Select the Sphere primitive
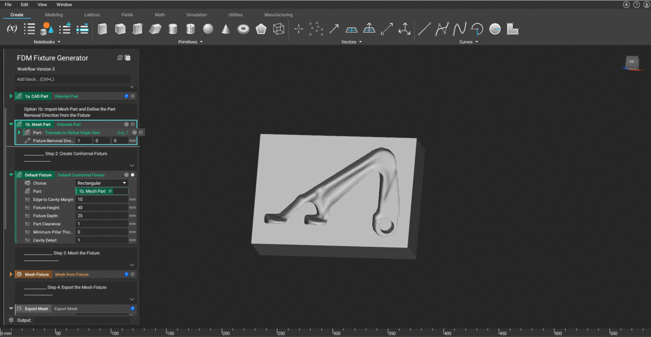The image size is (651, 337). [208, 29]
